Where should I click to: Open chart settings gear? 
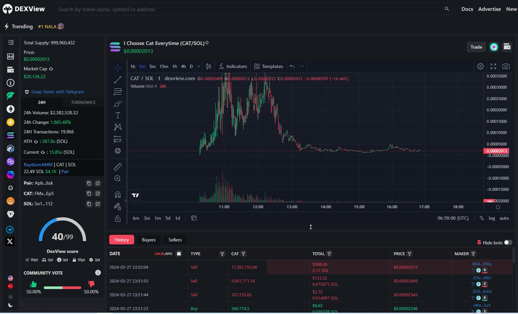click(480, 66)
